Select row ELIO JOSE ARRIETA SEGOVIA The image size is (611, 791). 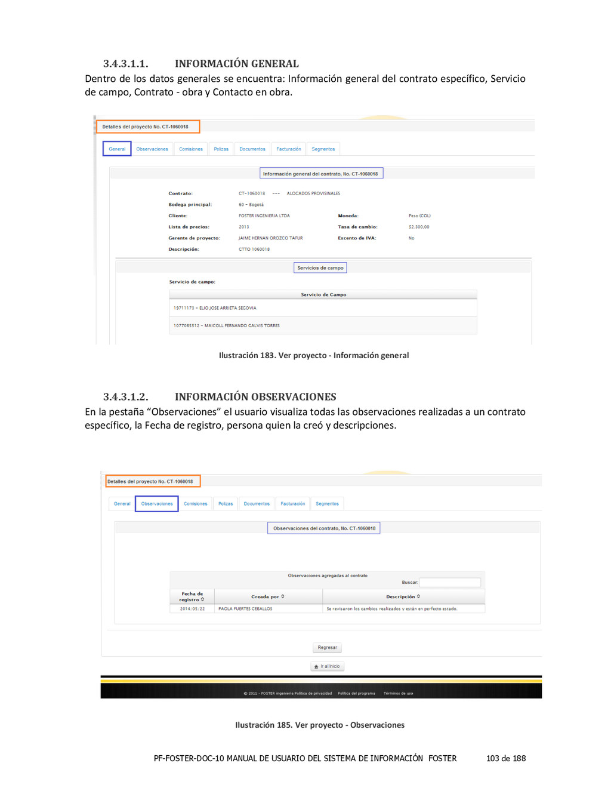(323, 308)
